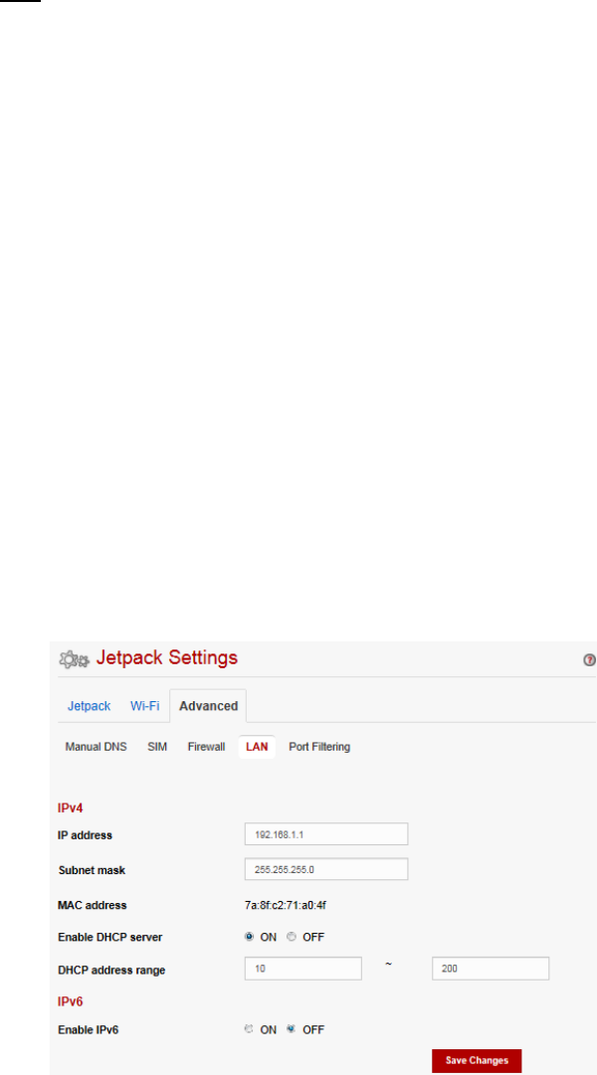Screen dimensions: 597x1075
Task: Click the Subnet mask input field
Action: pos(326,869)
